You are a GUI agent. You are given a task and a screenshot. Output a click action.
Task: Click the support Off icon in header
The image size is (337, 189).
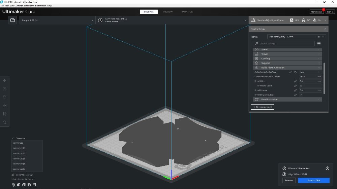tap(304, 20)
